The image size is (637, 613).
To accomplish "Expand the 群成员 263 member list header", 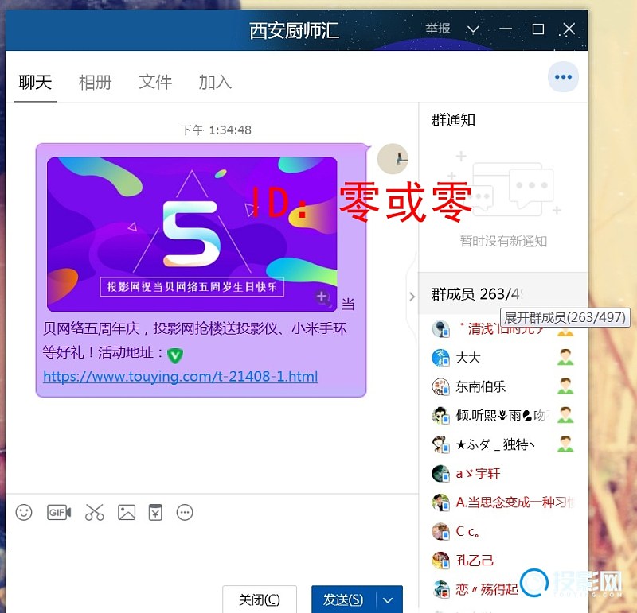I will pyautogui.click(x=503, y=293).
